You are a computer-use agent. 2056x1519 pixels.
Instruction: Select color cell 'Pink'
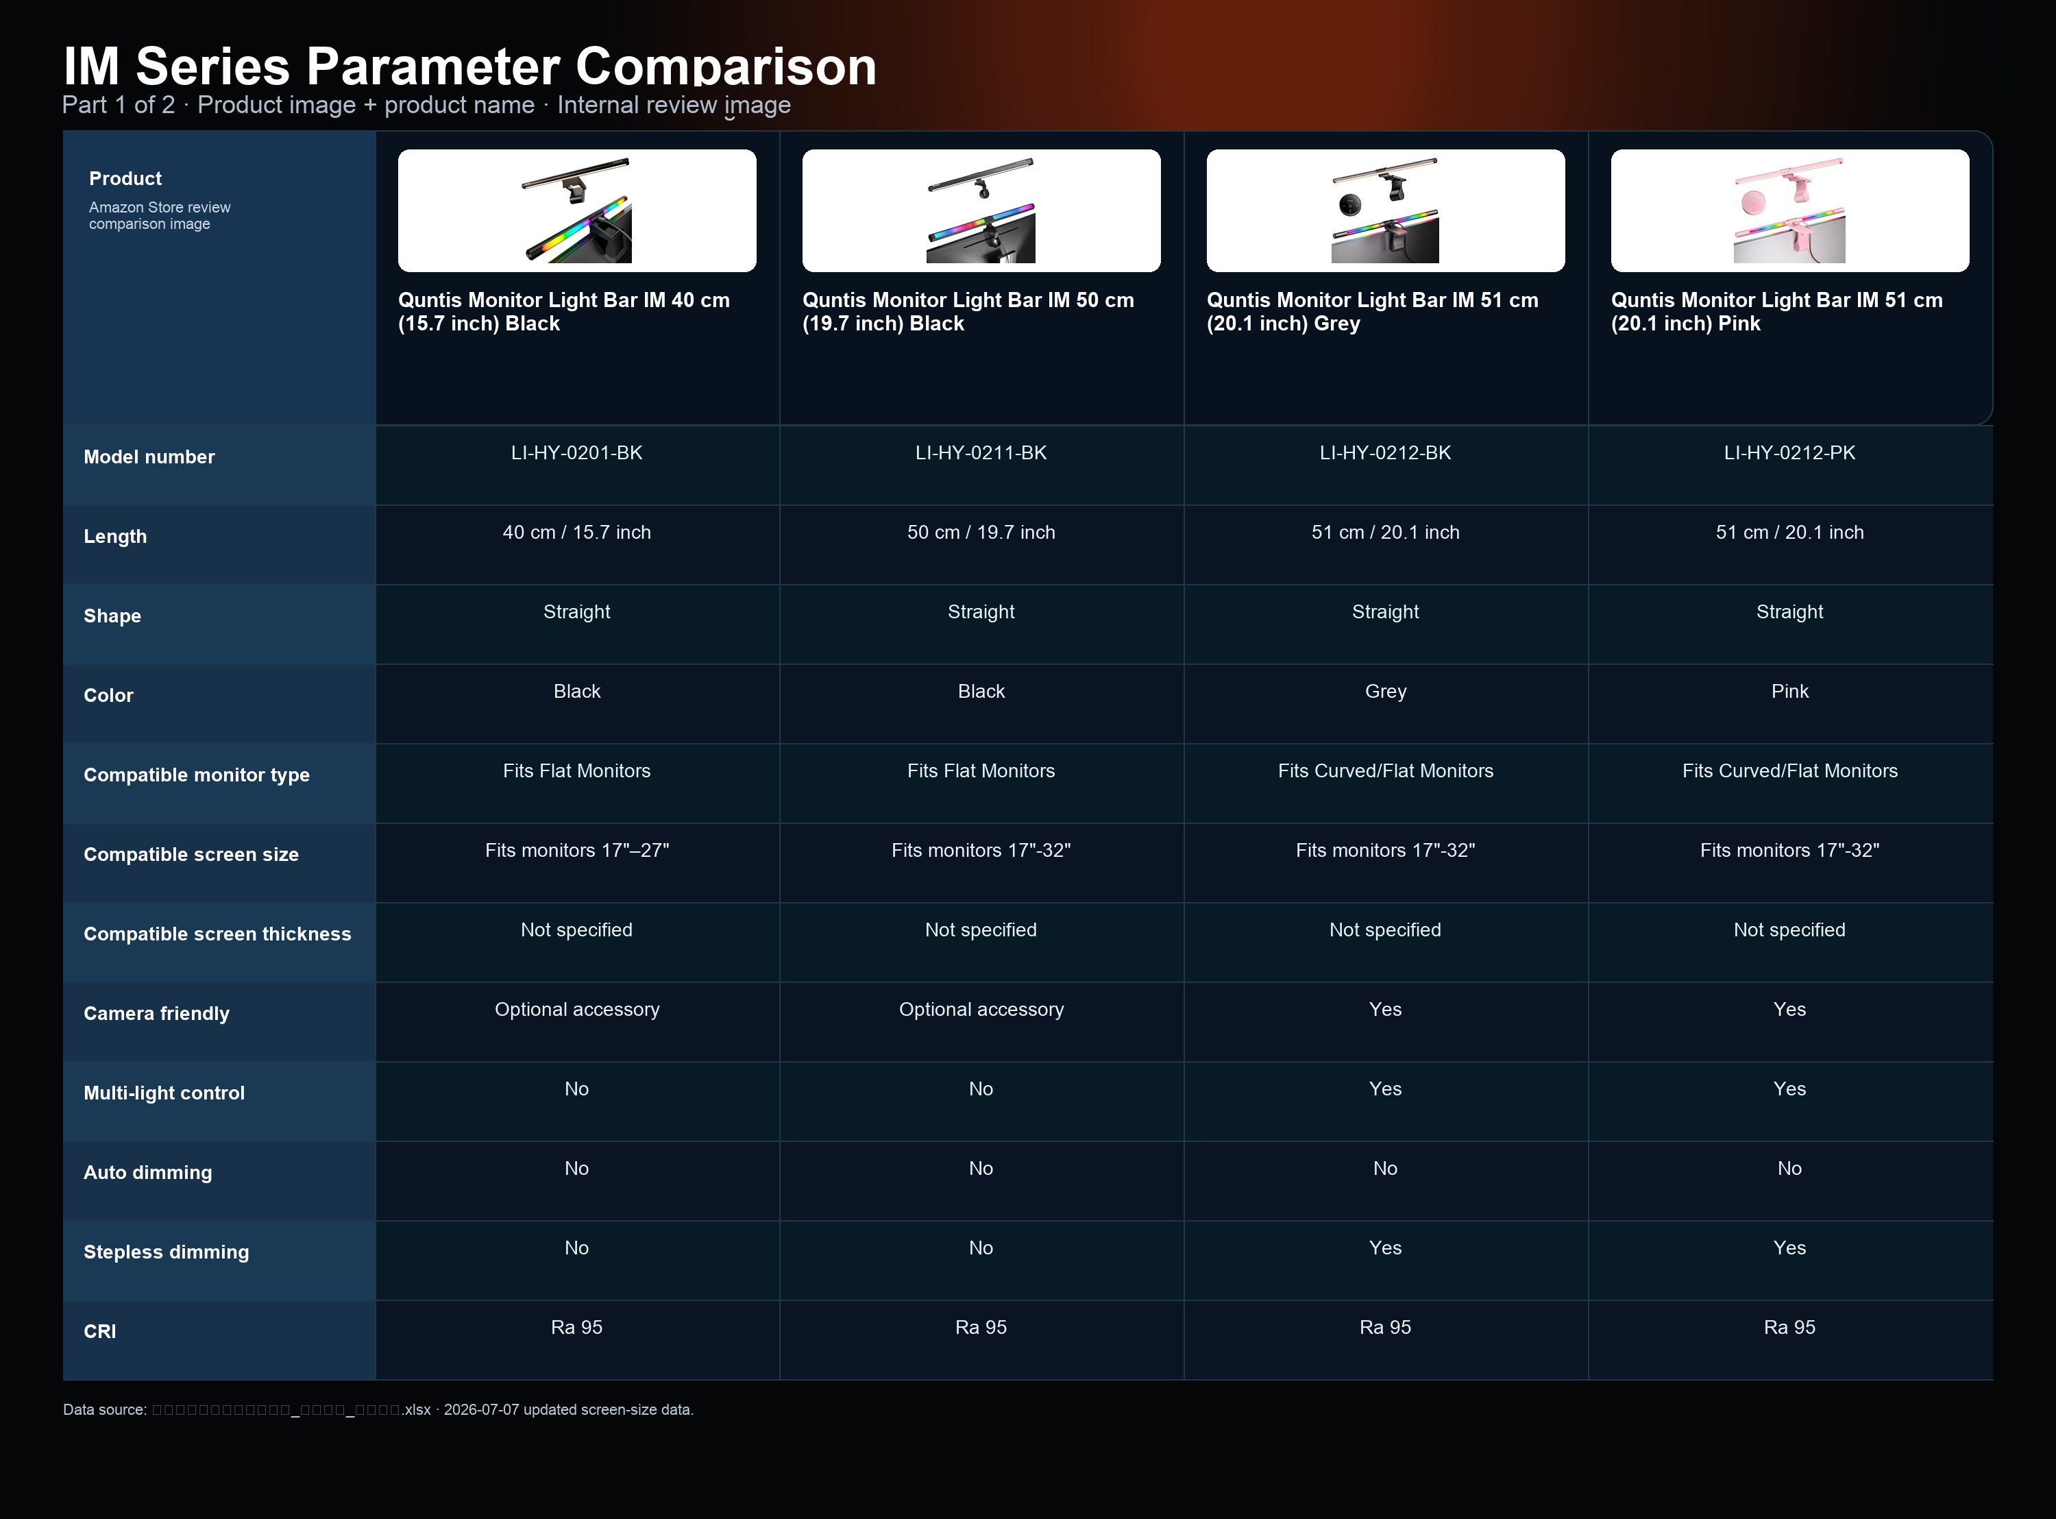tap(1789, 692)
